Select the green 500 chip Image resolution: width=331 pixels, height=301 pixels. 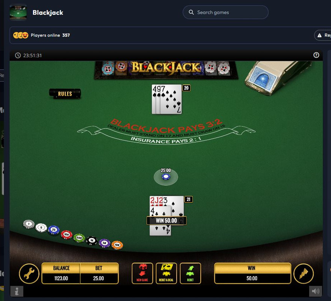(x=79, y=238)
